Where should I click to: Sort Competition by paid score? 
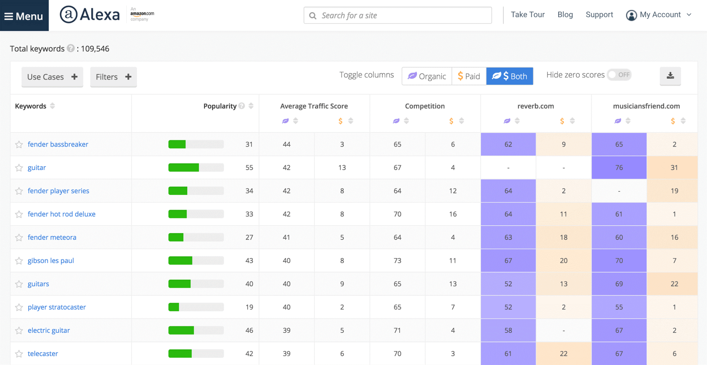coord(462,121)
